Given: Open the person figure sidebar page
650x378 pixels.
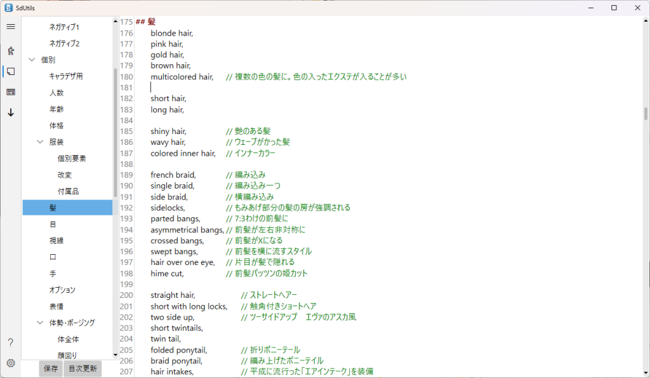Looking at the screenshot, I should [11, 51].
